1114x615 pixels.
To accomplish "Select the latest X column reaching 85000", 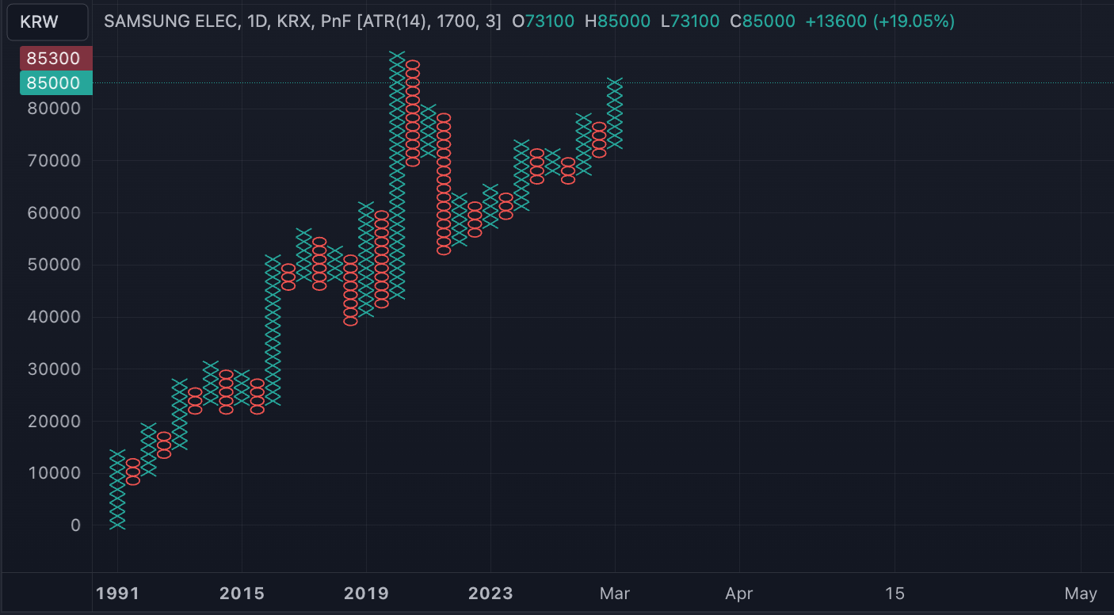I will [x=615, y=113].
